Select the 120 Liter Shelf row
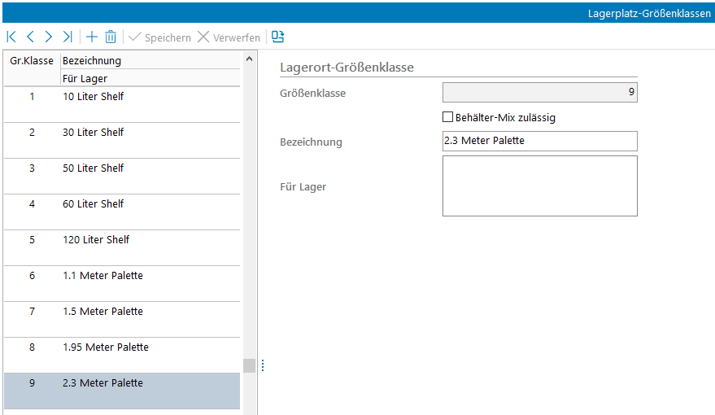 tap(122, 247)
